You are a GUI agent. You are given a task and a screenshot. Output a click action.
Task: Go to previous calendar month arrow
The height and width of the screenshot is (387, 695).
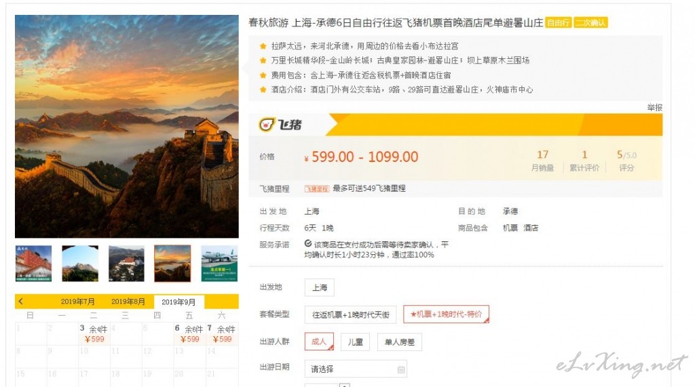click(x=21, y=302)
